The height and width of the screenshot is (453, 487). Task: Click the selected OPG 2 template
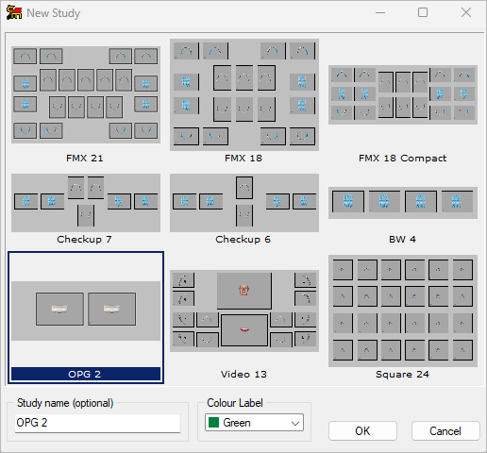86,317
